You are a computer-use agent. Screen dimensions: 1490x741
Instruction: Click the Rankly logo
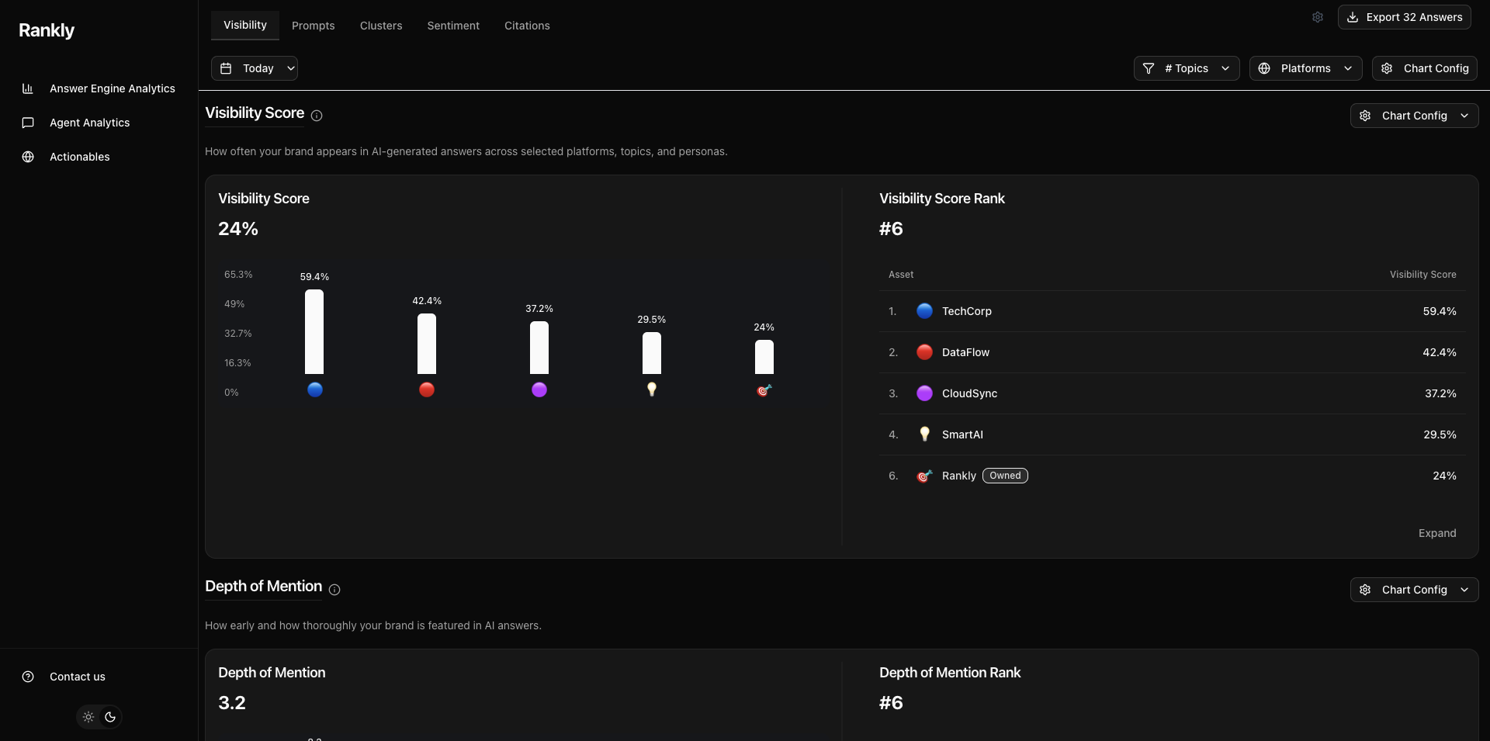pyautogui.click(x=47, y=30)
